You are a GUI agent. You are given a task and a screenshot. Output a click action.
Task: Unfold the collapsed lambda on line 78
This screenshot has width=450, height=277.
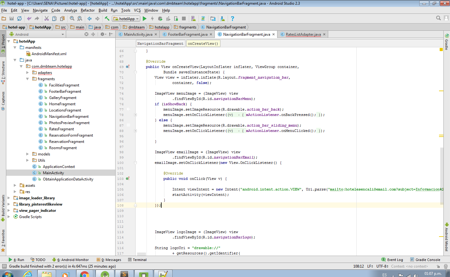point(135,115)
